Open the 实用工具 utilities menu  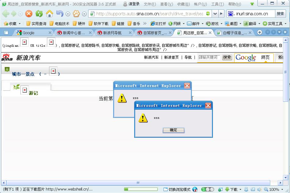point(274,24)
